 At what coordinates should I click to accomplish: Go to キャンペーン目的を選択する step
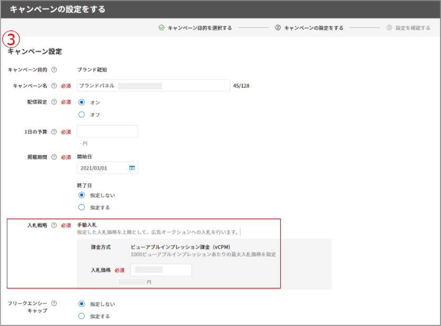(x=200, y=28)
